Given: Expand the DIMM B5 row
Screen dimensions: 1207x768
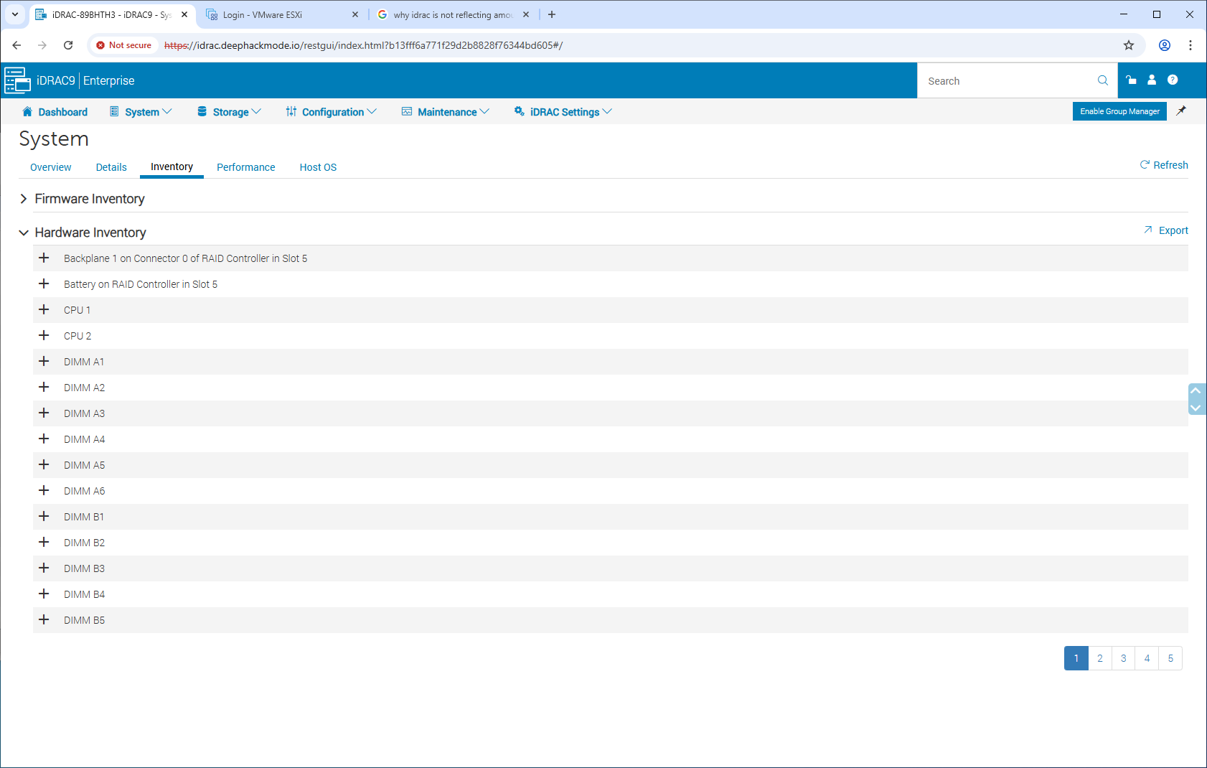Looking at the screenshot, I should 44,619.
